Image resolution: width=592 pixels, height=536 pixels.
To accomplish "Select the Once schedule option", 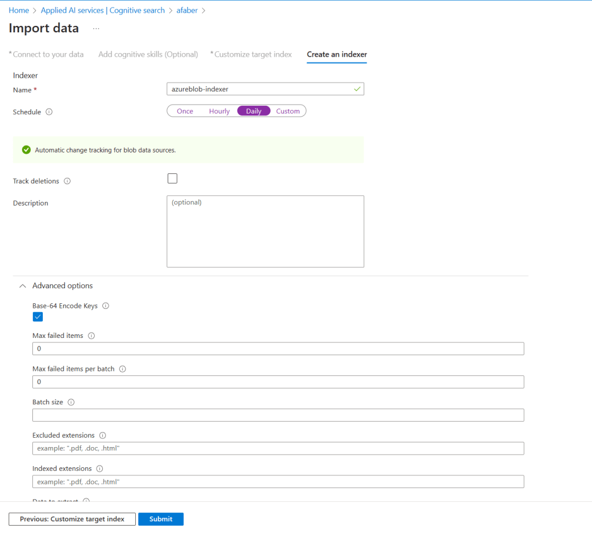I will pos(185,111).
